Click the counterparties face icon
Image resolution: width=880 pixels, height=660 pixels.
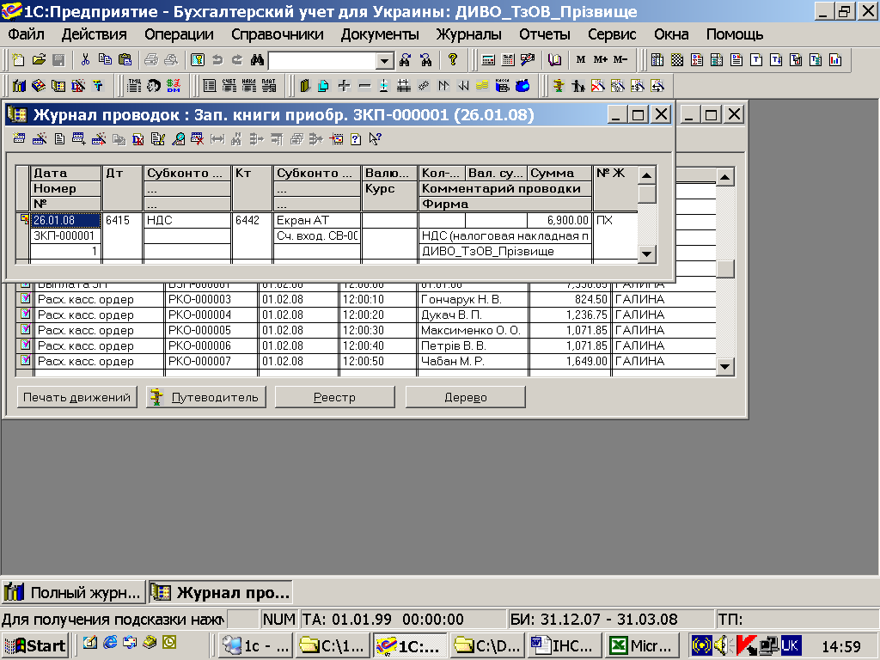tap(154, 85)
